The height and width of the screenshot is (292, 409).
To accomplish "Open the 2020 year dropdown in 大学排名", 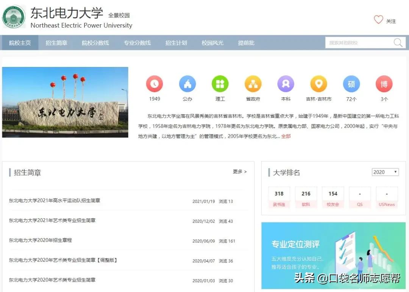I will coord(385,172).
